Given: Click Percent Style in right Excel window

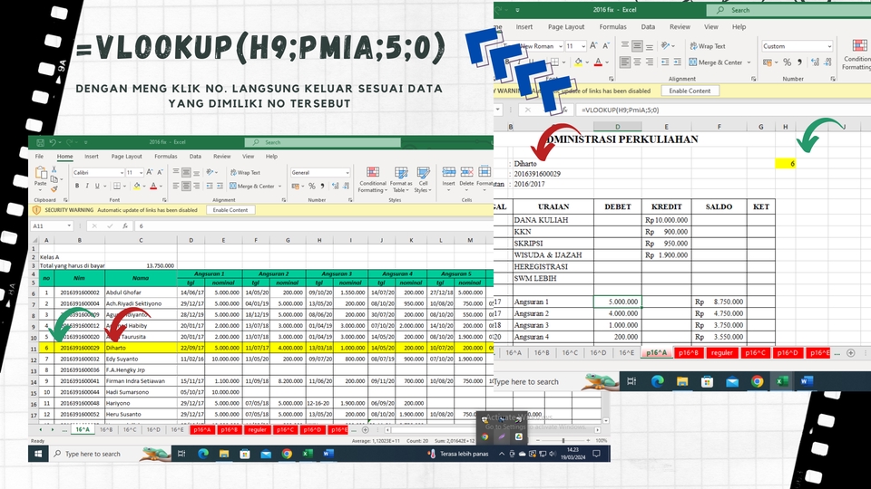Looking at the screenshot, I should click(x=788, y=62).
